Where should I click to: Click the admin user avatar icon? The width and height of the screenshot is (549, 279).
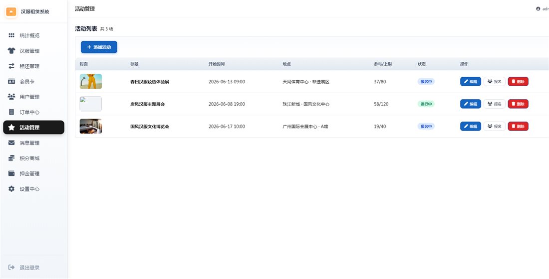point(538,9)
